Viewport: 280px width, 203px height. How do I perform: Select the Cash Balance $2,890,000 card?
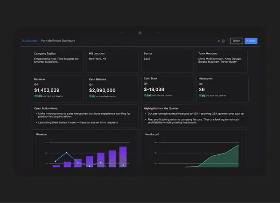coord(112,89)
